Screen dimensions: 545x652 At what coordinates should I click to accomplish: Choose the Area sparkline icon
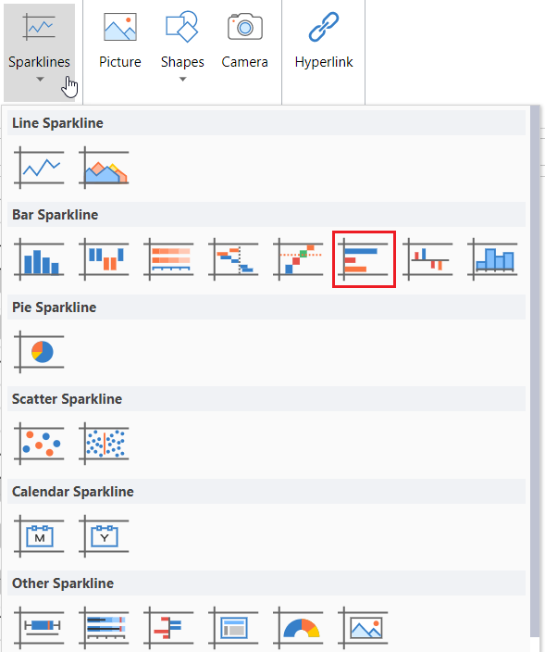pos(104,168)
